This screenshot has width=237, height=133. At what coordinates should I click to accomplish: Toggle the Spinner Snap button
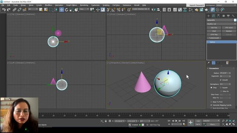click(123, 10)
